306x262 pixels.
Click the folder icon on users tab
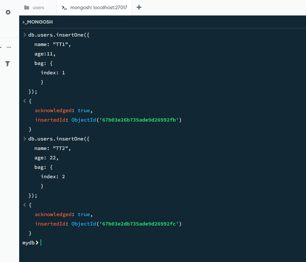[27, 8]
